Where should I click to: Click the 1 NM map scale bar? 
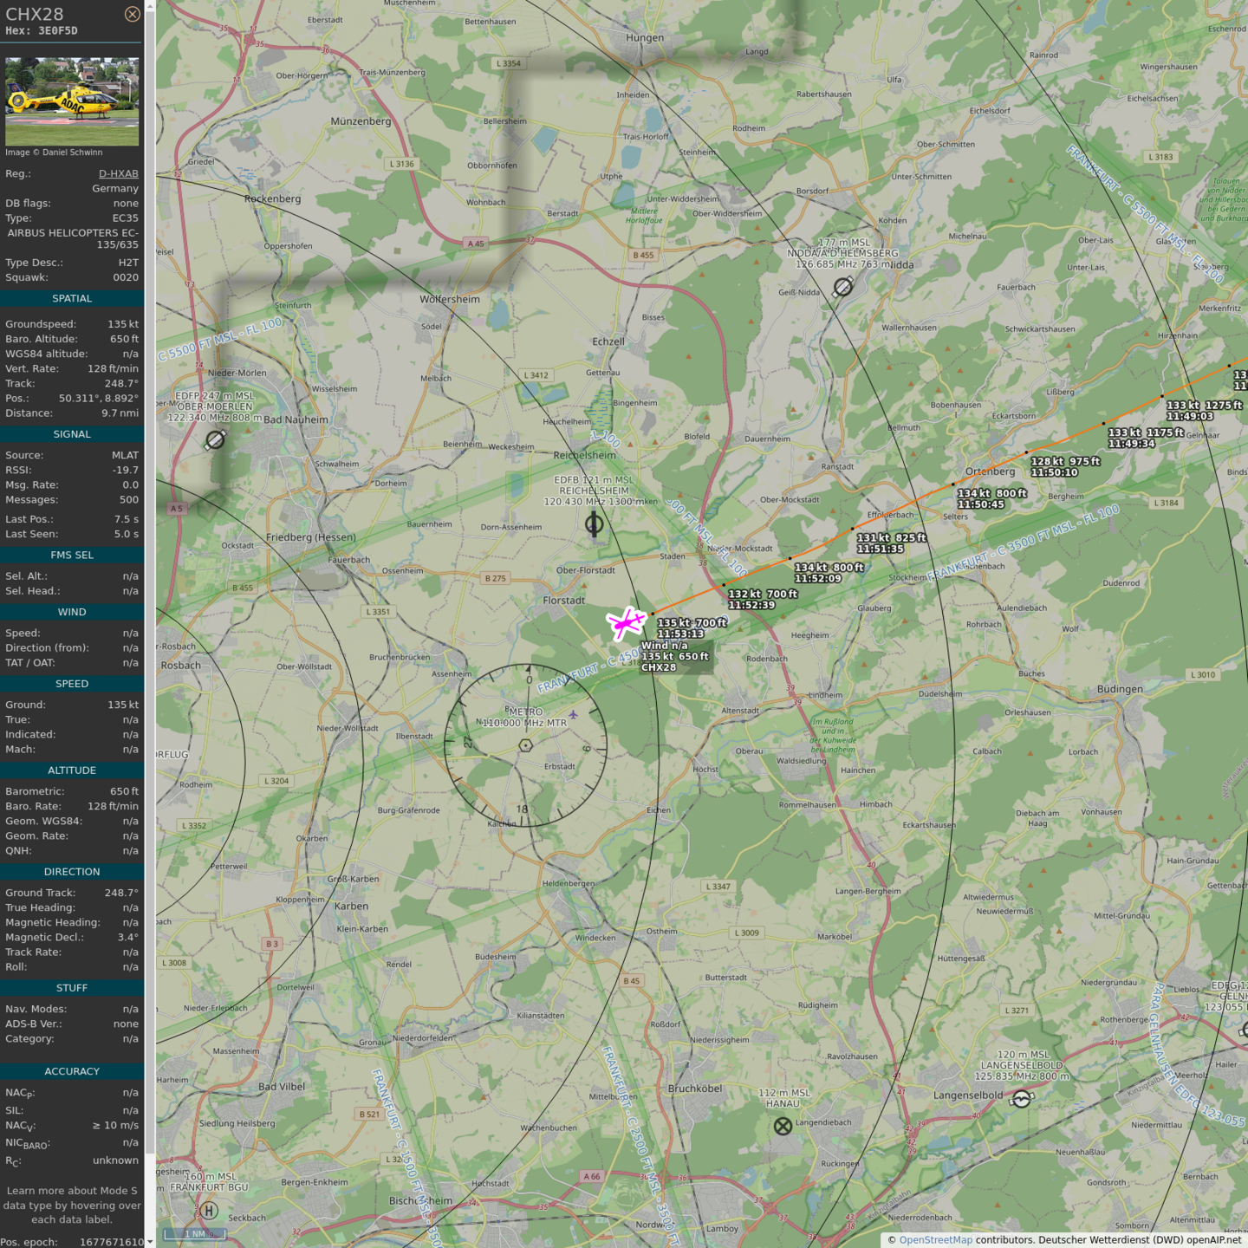[195, 1234]
